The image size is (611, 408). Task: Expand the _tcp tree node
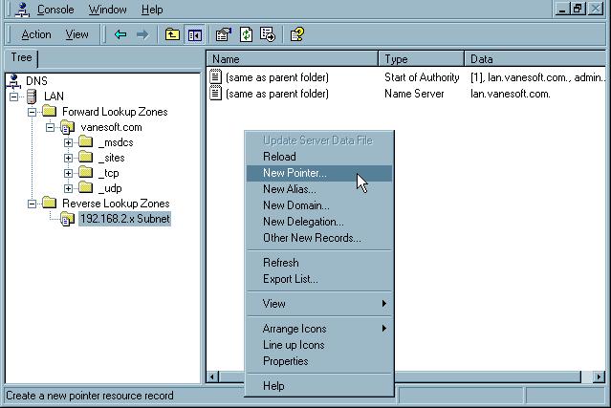click(69, 173)
